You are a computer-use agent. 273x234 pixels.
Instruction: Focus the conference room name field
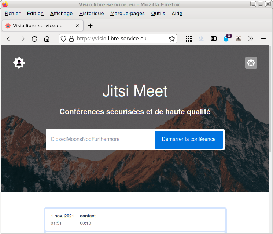pyautogui.click(x=100, y=140)
